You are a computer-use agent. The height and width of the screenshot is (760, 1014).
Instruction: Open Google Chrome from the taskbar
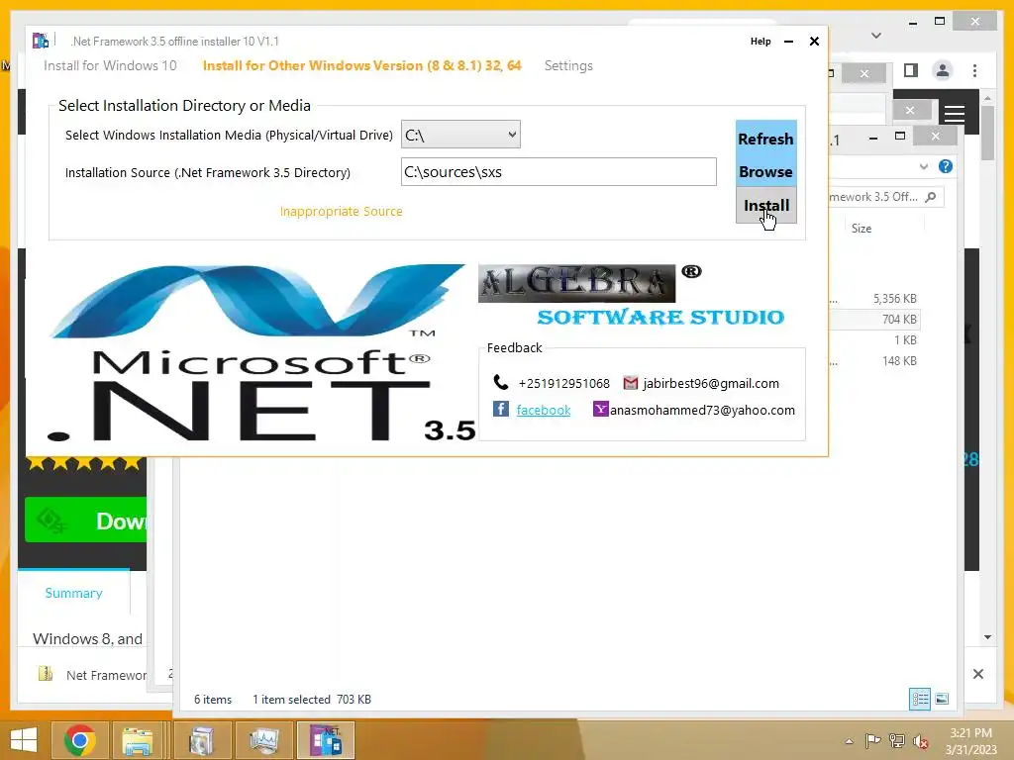(80, 740)
